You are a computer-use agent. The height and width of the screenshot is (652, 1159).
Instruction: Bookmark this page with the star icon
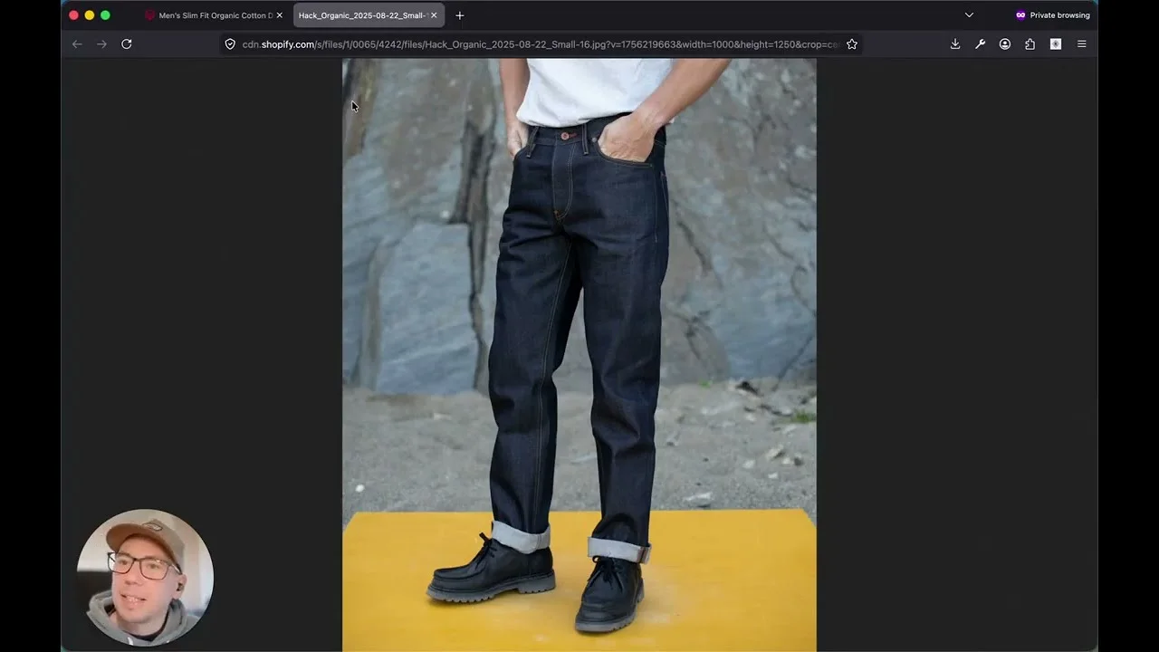click(852, 44)
